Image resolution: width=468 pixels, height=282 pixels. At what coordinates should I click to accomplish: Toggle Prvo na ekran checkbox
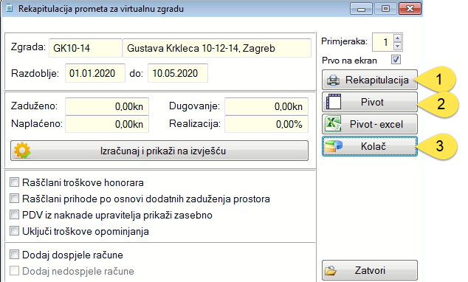click(x=396, y=60)
